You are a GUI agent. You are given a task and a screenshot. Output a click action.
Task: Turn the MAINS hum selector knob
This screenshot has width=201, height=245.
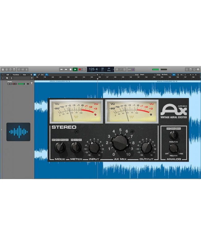tap(173, 135)
